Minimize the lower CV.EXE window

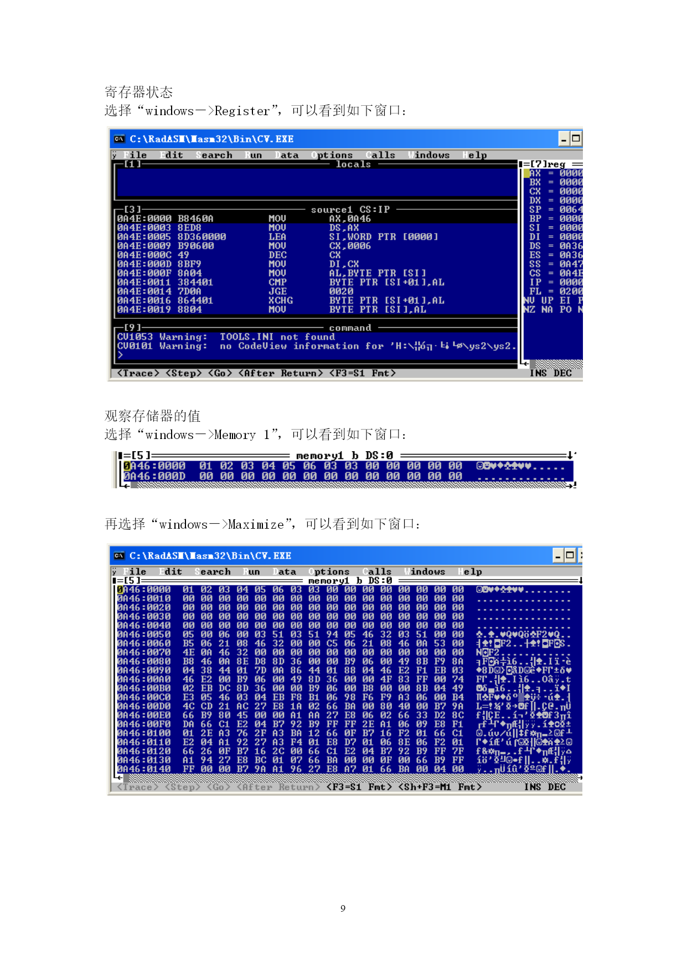click(x=558, y=555)
